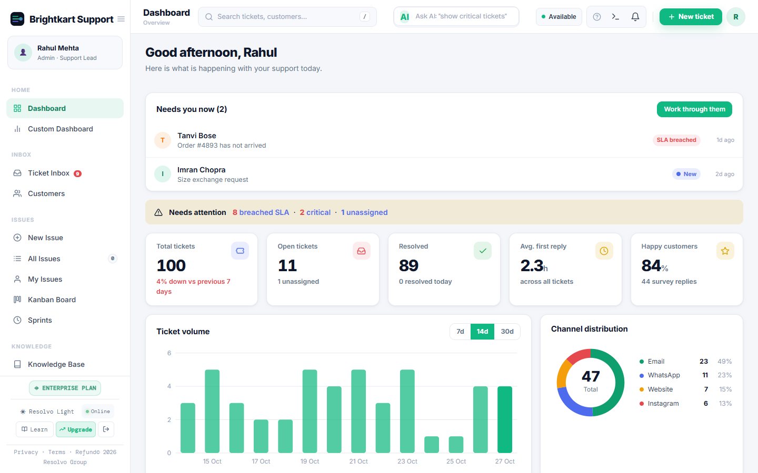Click the Total tickets card ticket icon
The image size is (758, 473).
coord(240,251)
